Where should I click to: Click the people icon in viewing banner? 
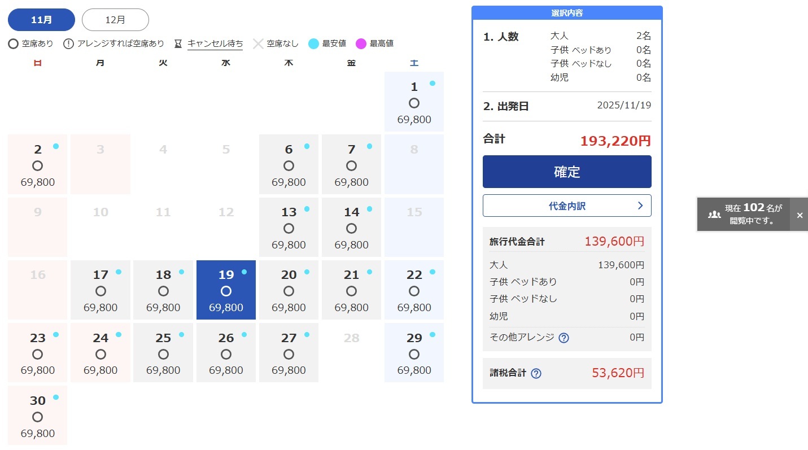click(x=714, y=215)
